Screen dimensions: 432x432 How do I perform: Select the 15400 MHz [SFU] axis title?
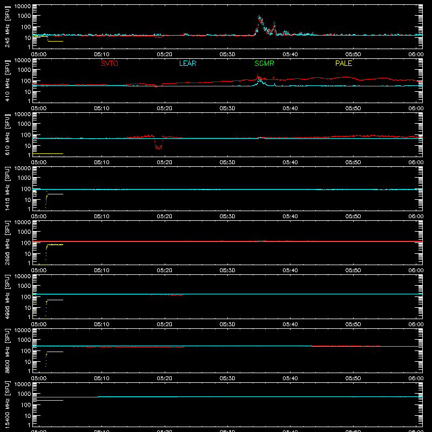click(8, 404)
